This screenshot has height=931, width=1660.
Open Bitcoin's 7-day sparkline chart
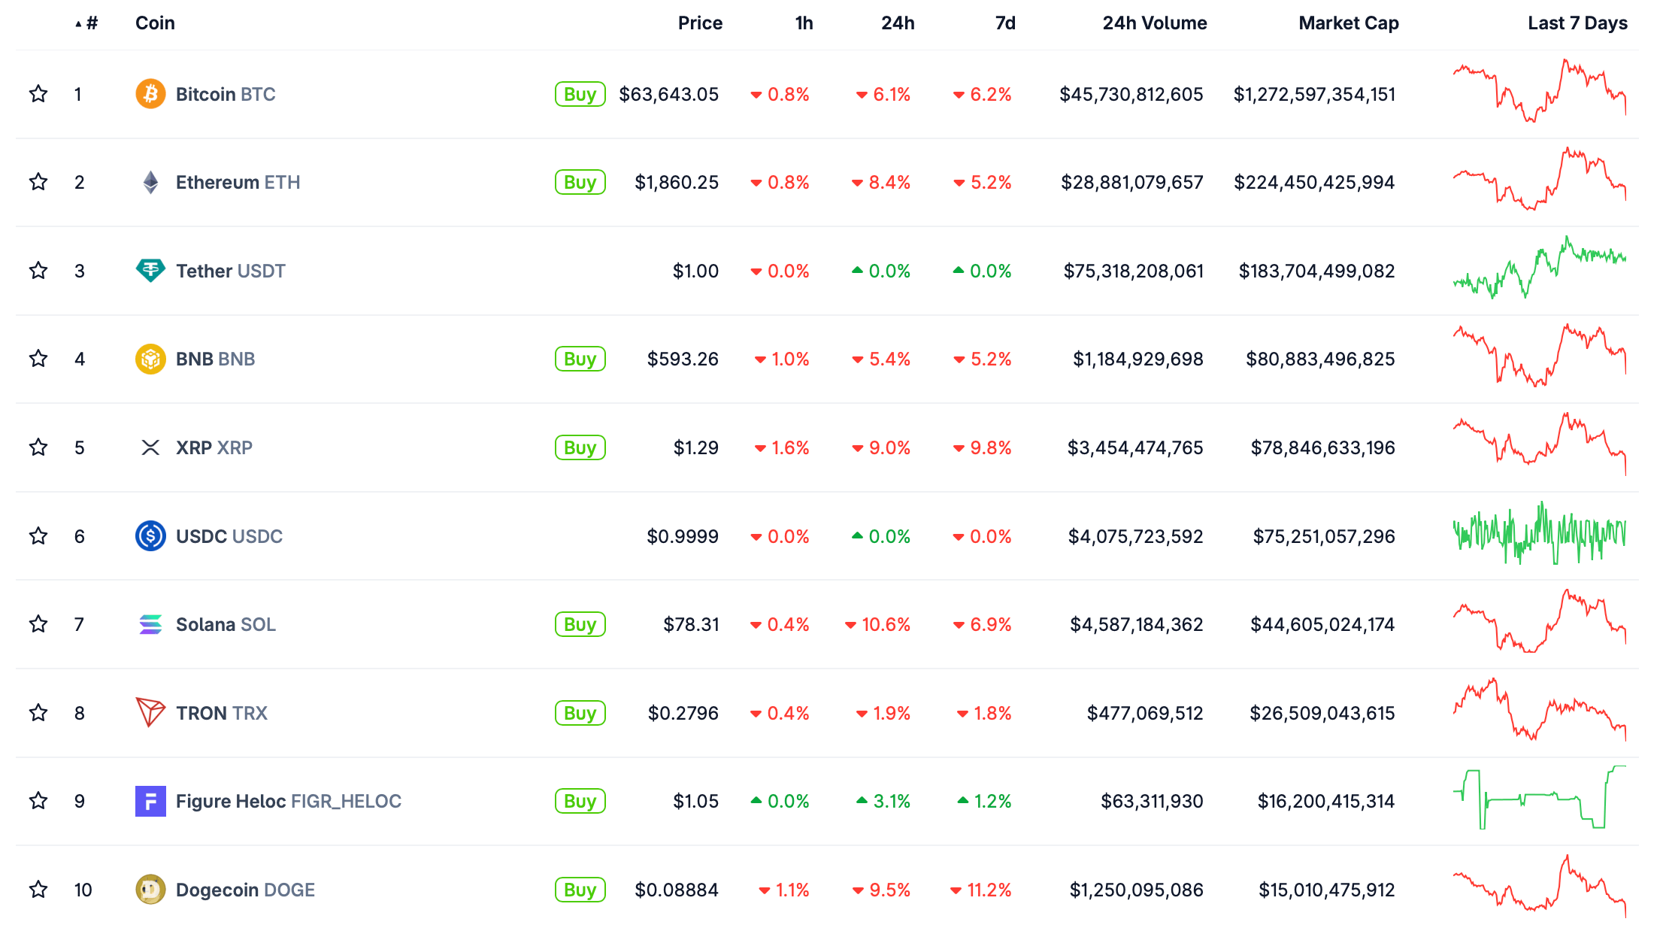(x=1539, y=92)
